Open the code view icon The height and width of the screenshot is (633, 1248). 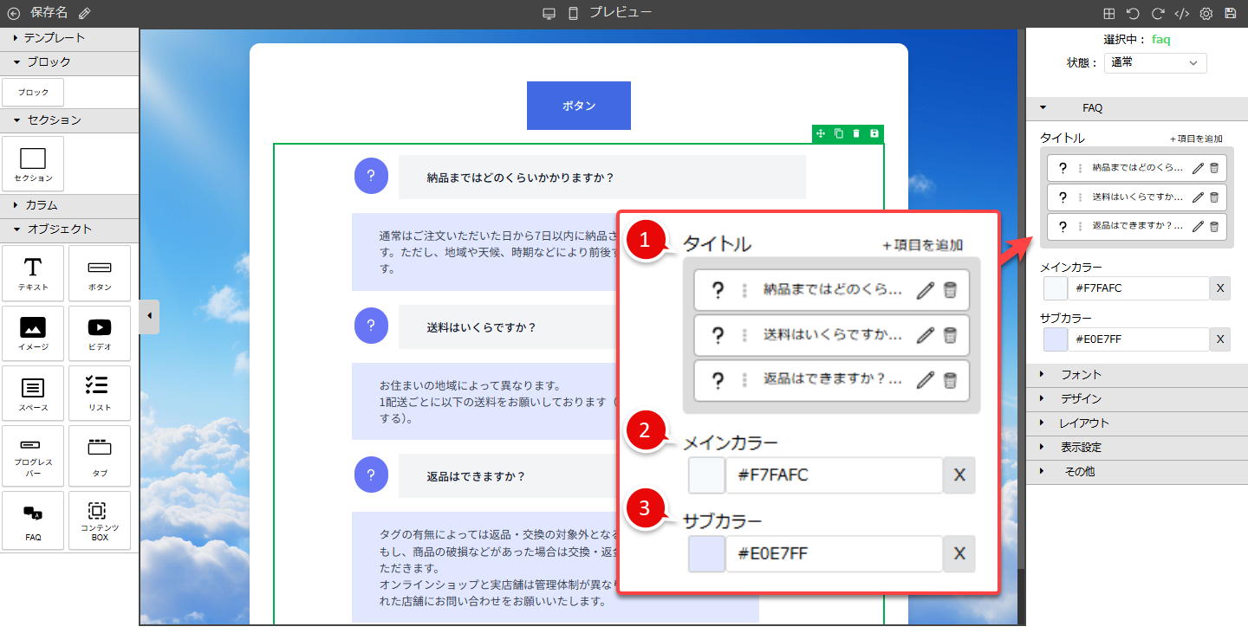pos(1181,13)
